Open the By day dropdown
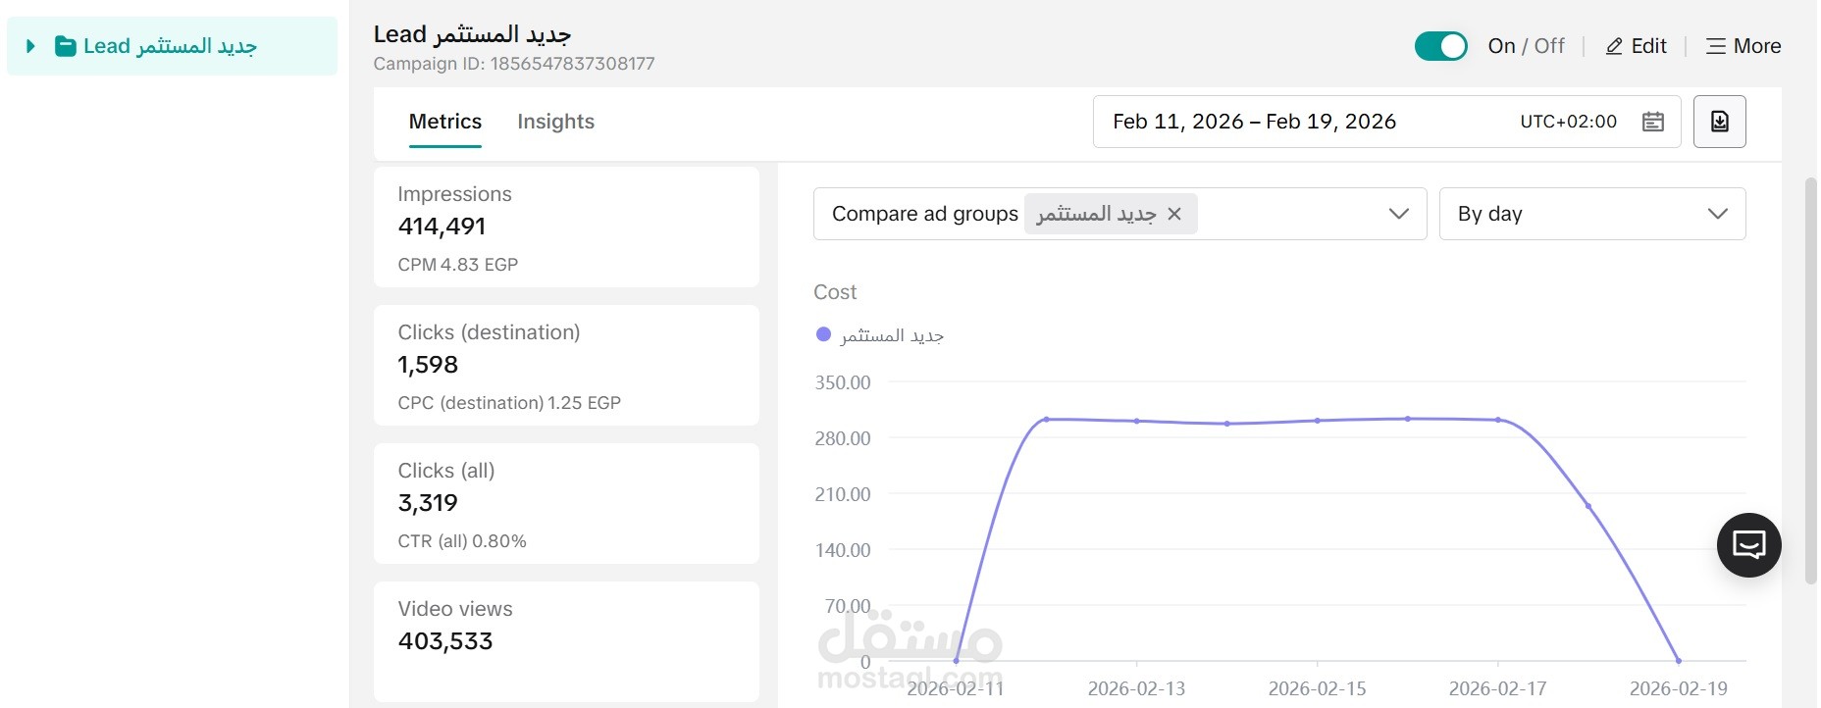The image size is (1821, 708). tap(1717, 213)
